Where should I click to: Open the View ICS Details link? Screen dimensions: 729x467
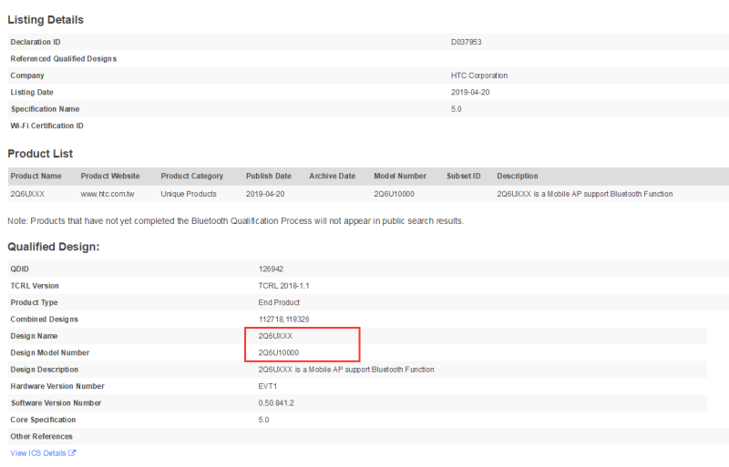click(38, 453)
